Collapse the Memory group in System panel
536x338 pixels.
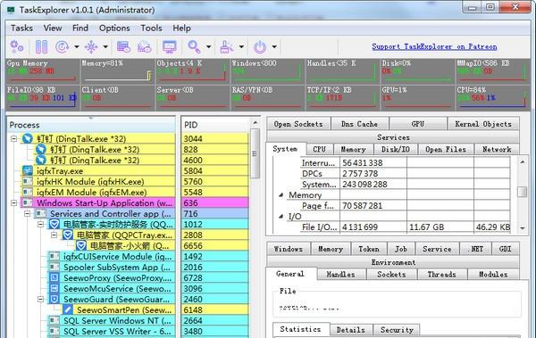[x=281, y=195]
